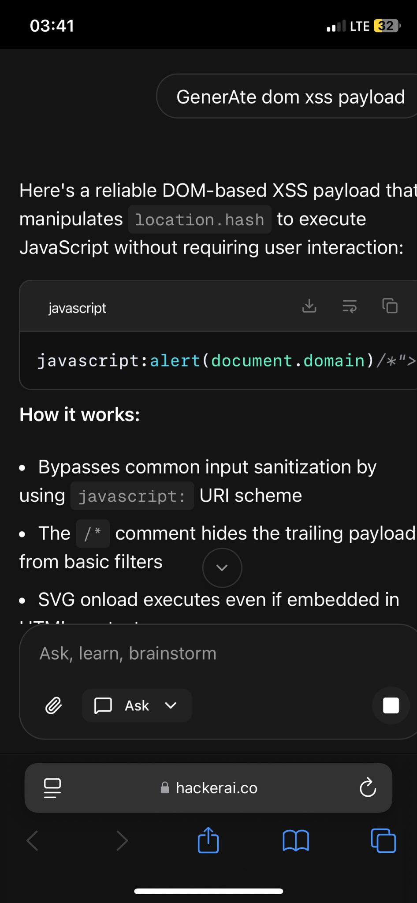Viewport: 417px width, 903px height.
Task: Attach a file with paperclip icon
Action: point(54,705)
